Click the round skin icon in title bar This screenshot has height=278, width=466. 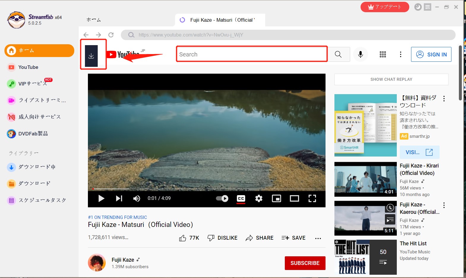(x=418, y=7)
